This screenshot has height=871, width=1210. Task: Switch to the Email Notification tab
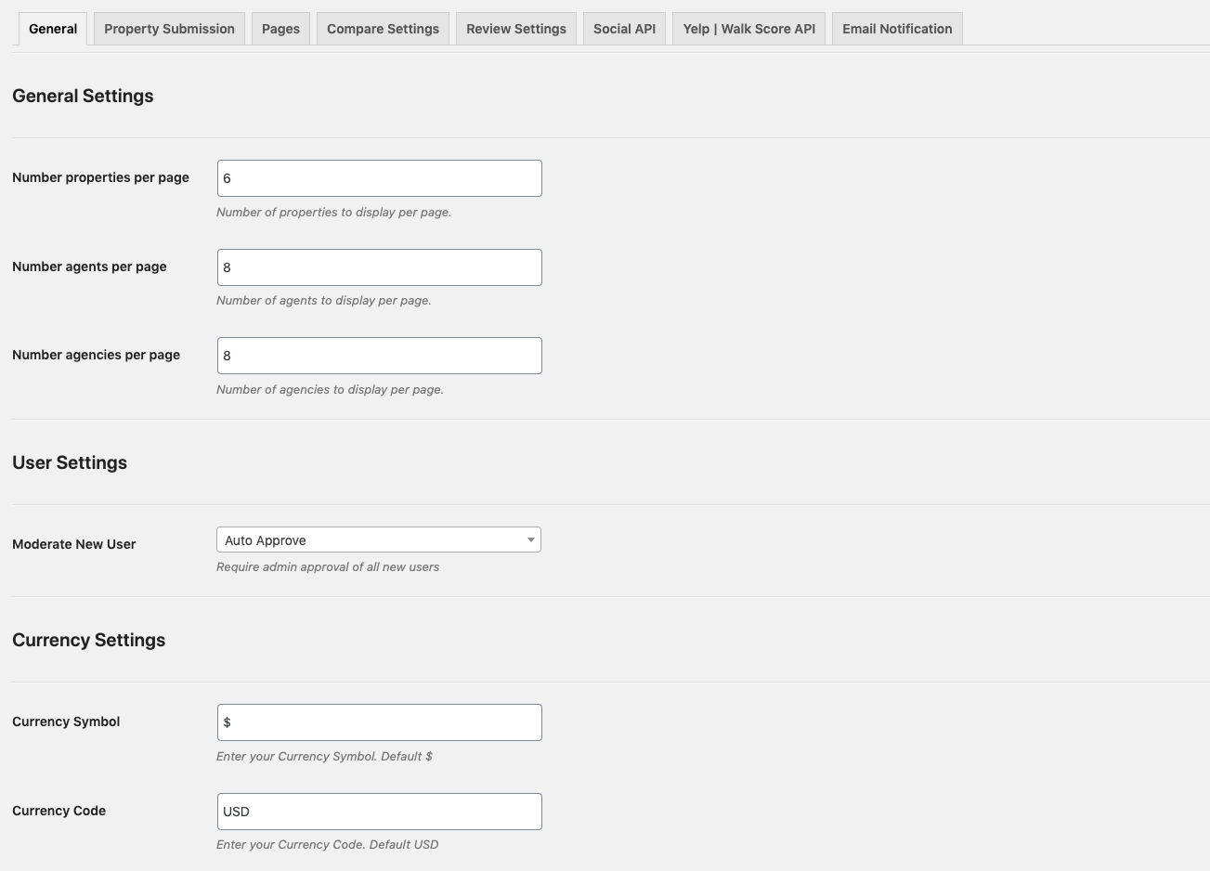(x=897, y=29)
